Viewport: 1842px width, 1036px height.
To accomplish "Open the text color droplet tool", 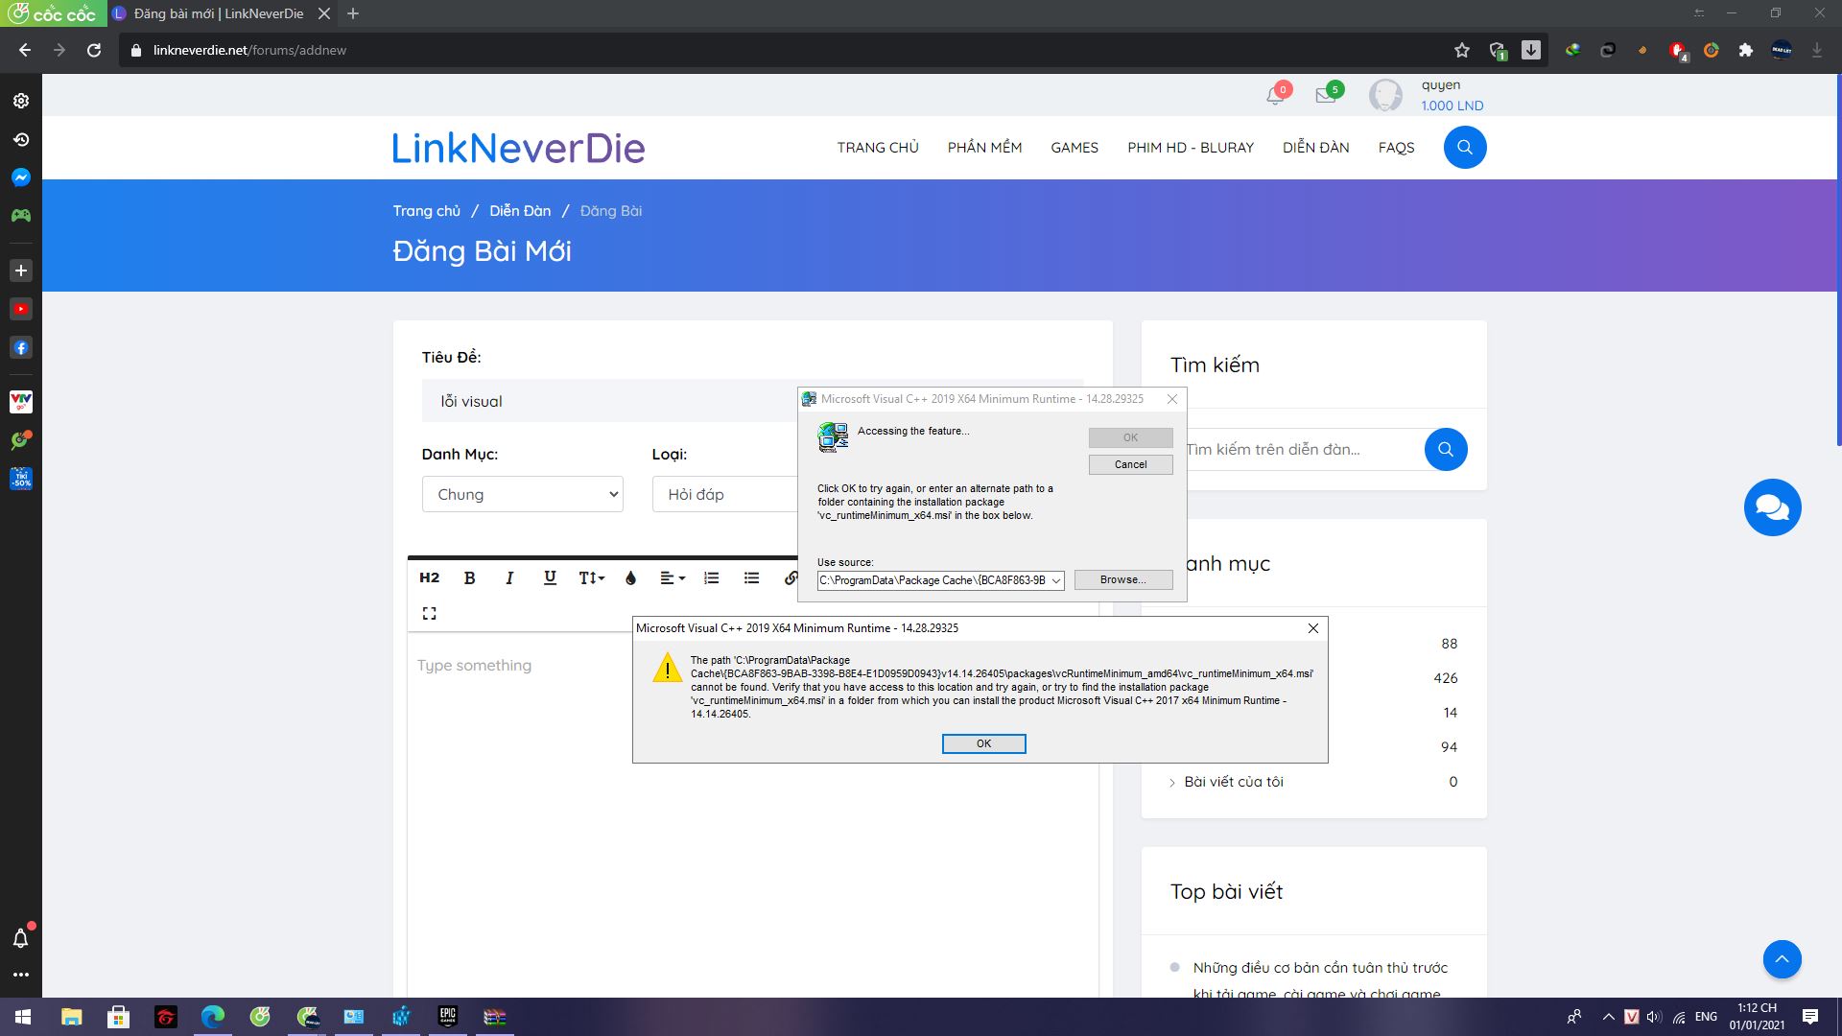I will click(630, 577).
